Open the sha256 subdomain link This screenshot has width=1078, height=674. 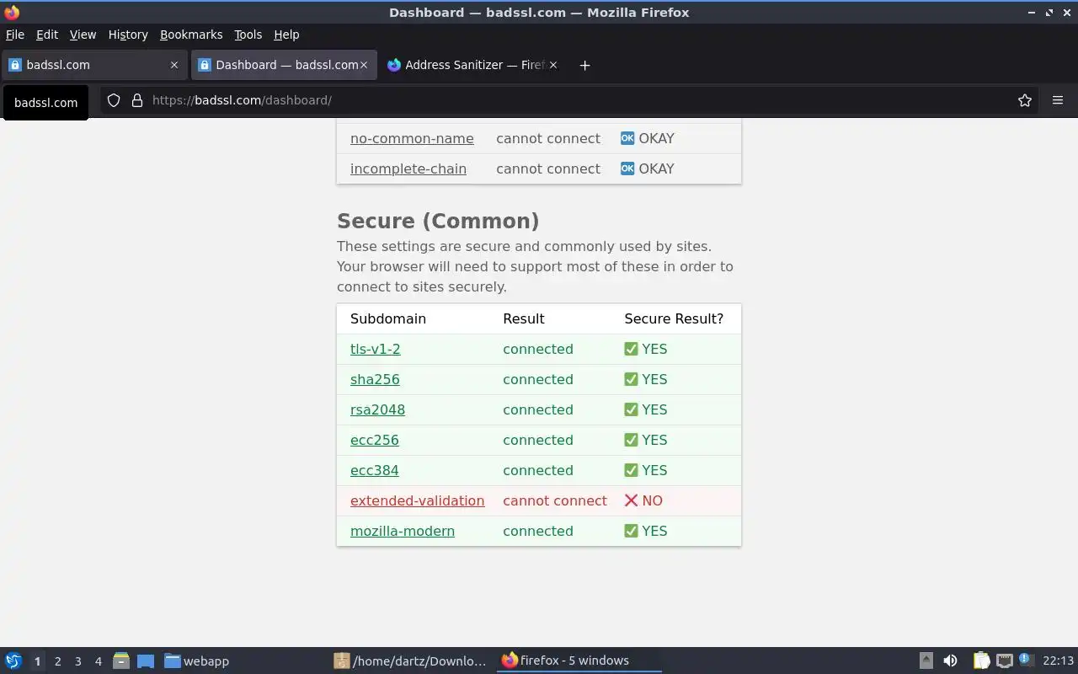tap(375, 379)
